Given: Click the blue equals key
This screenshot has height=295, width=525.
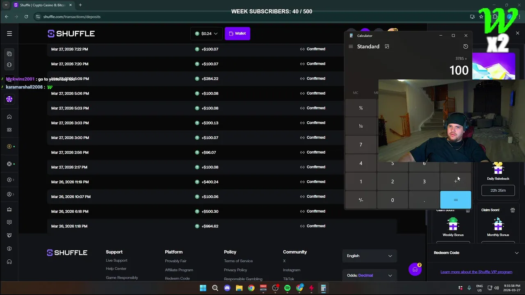Looking at the screenshot, I should [456, 200].
